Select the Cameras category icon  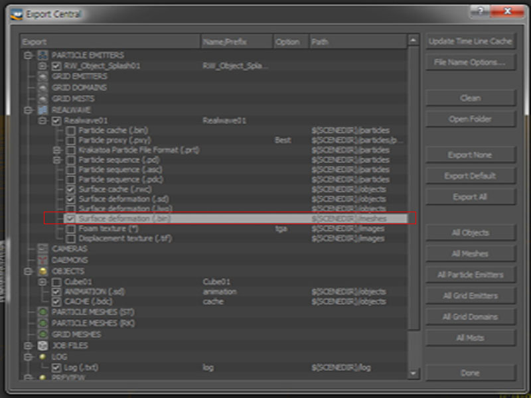pos(42,248)
